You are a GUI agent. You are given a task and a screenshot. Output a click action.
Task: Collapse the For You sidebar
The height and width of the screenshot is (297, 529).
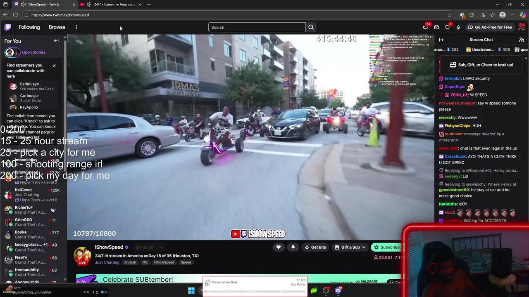coord(56,41)
